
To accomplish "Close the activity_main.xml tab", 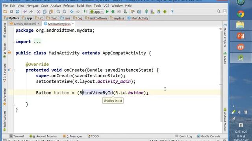I will [39, 23].
